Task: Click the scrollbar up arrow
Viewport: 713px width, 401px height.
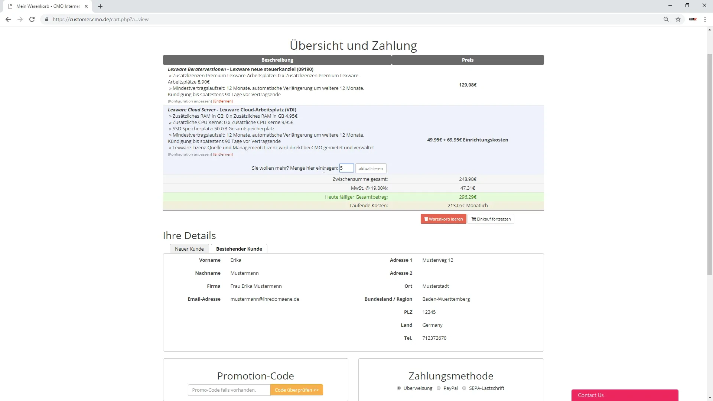Action: pos(710,30)
